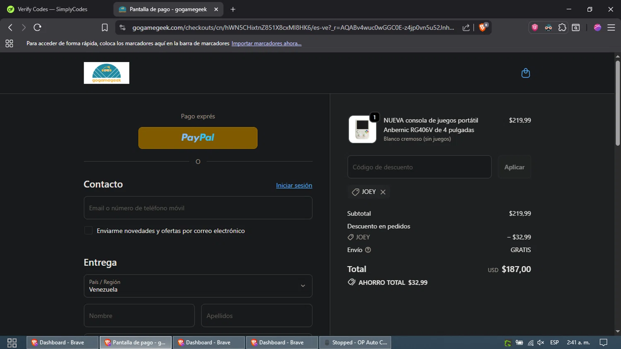Click the ESP language indicator

click(554, 342)
